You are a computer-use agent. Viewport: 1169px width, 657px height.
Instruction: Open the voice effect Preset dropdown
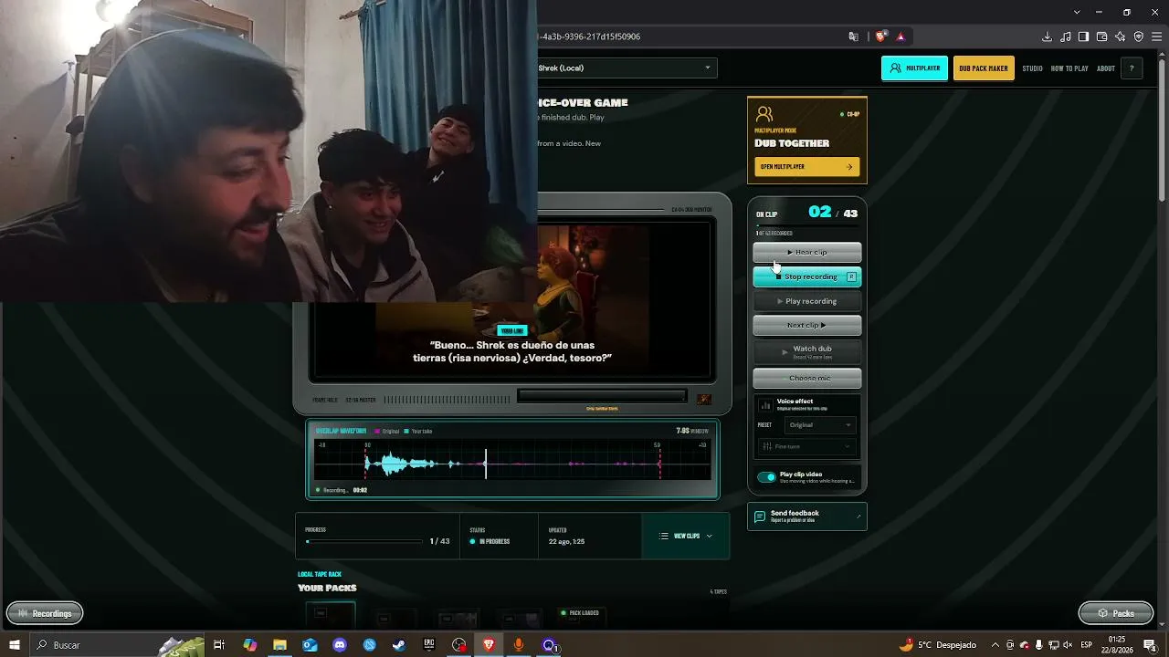(x=820, y=425)
